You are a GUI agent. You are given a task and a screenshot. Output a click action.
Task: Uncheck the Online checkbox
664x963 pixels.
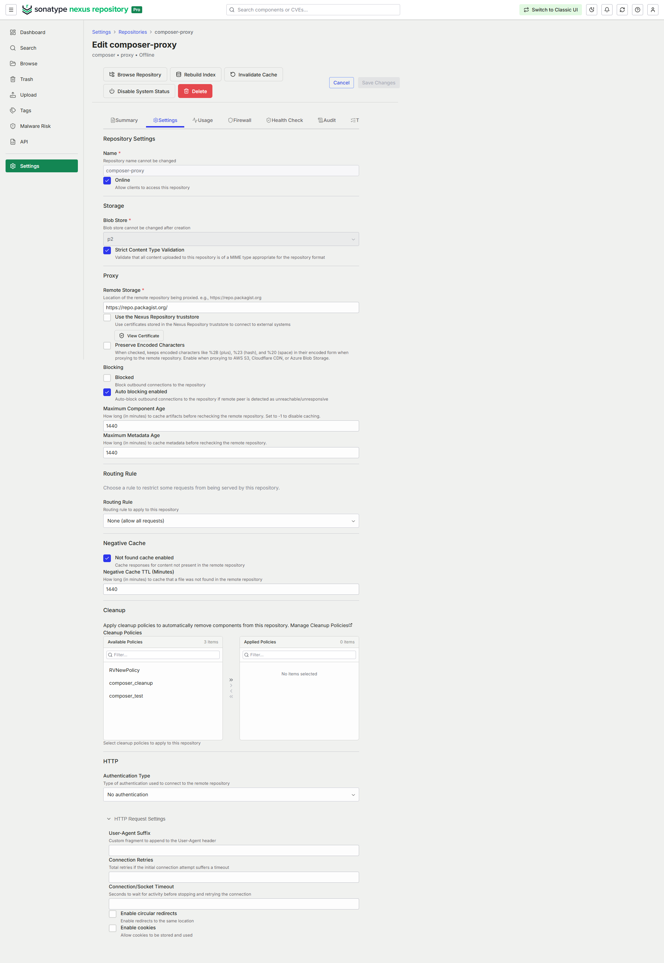pyautogui.click(x=107, y=180)
